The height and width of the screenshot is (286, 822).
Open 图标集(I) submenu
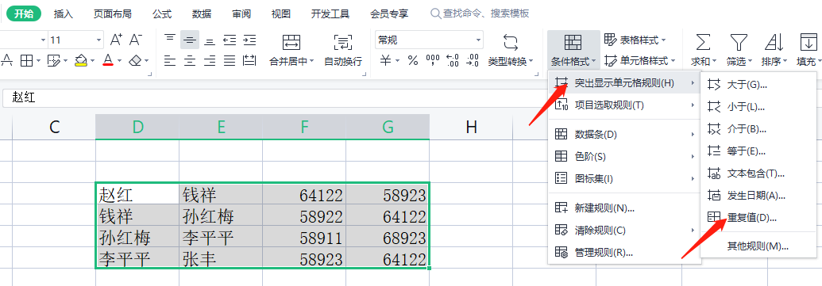tap(623, 178)
